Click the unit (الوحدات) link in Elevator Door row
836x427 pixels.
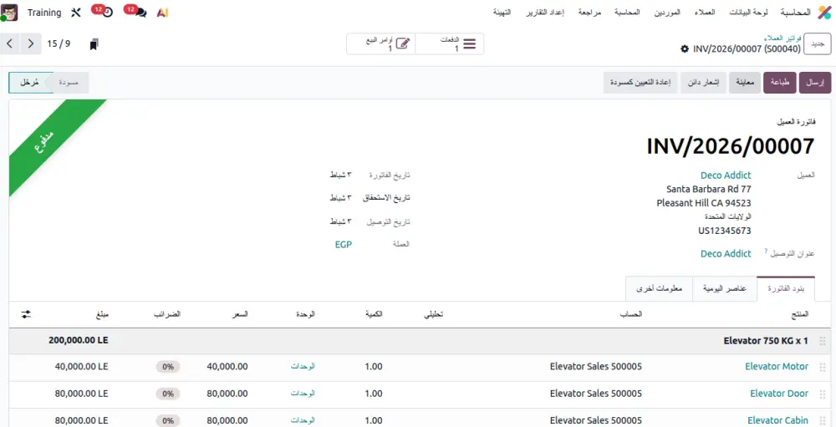[303, 394]
